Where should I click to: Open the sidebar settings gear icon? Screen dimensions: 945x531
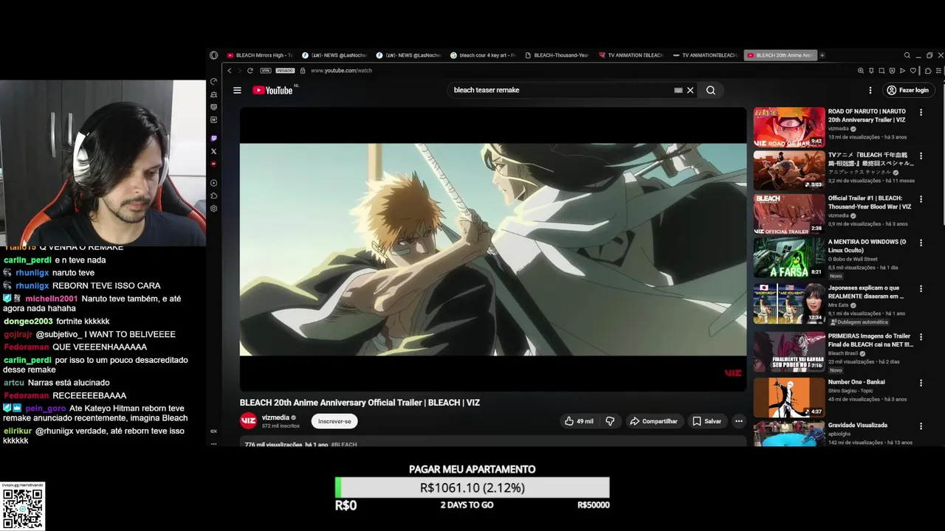214,209
